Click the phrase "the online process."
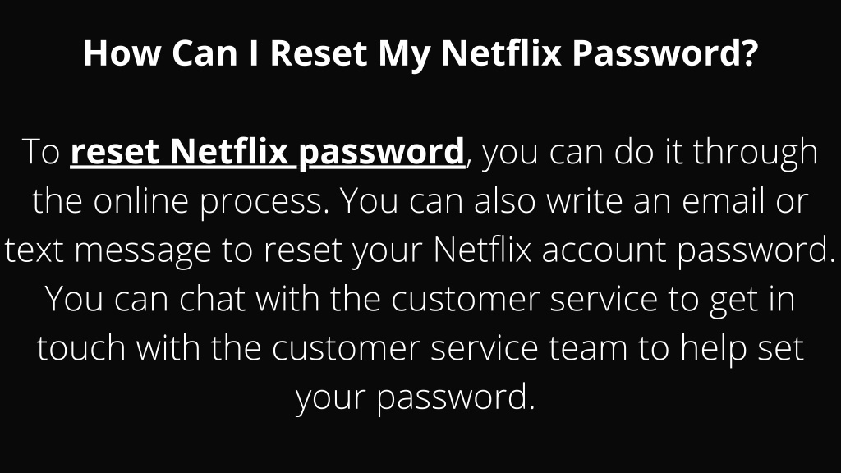Screen dimensions: 841x473 (181, 202)
